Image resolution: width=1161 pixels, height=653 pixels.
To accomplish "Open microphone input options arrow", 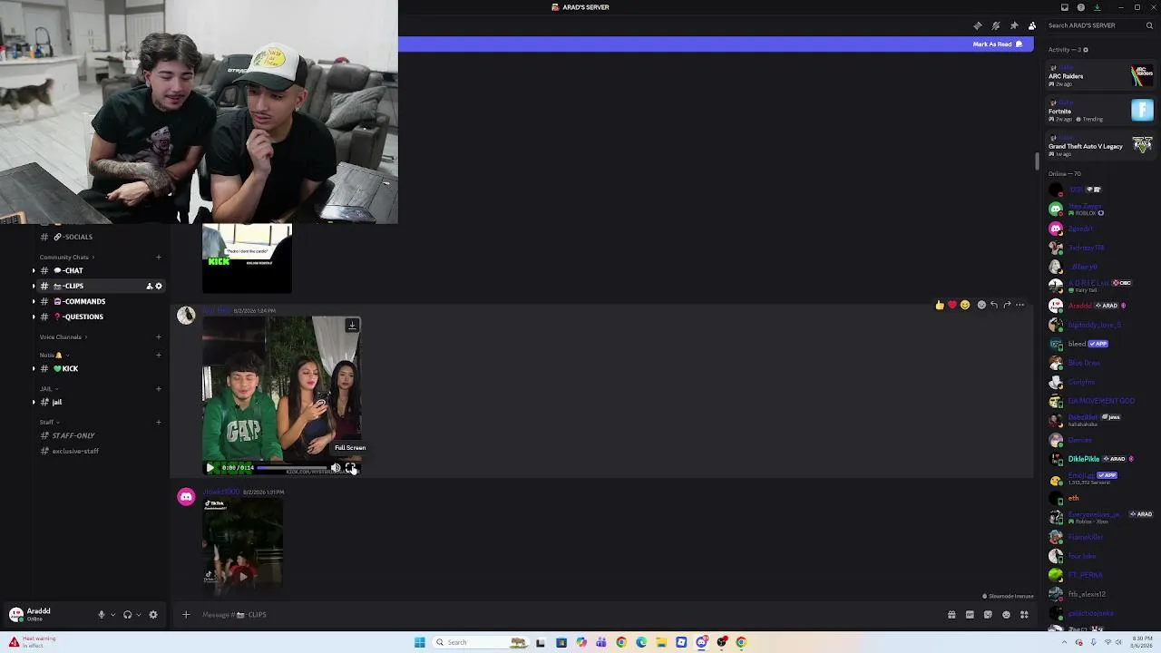I will [112, 614].
